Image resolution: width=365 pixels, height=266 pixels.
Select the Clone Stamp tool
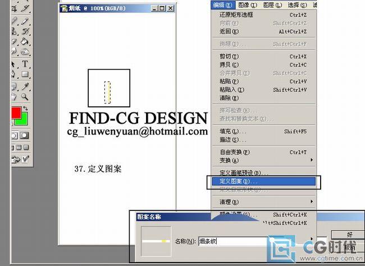(x=15, y=31)
